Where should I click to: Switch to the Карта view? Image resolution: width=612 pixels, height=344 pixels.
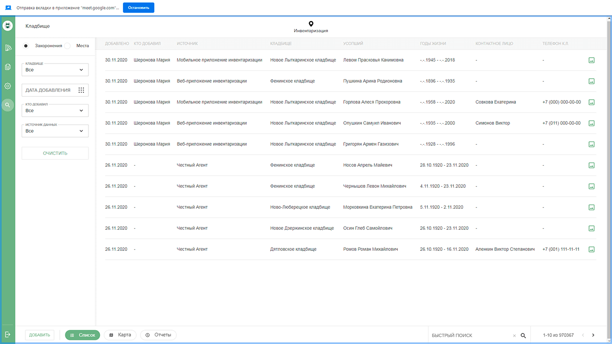pyautogui.click(x=120, y=335)
